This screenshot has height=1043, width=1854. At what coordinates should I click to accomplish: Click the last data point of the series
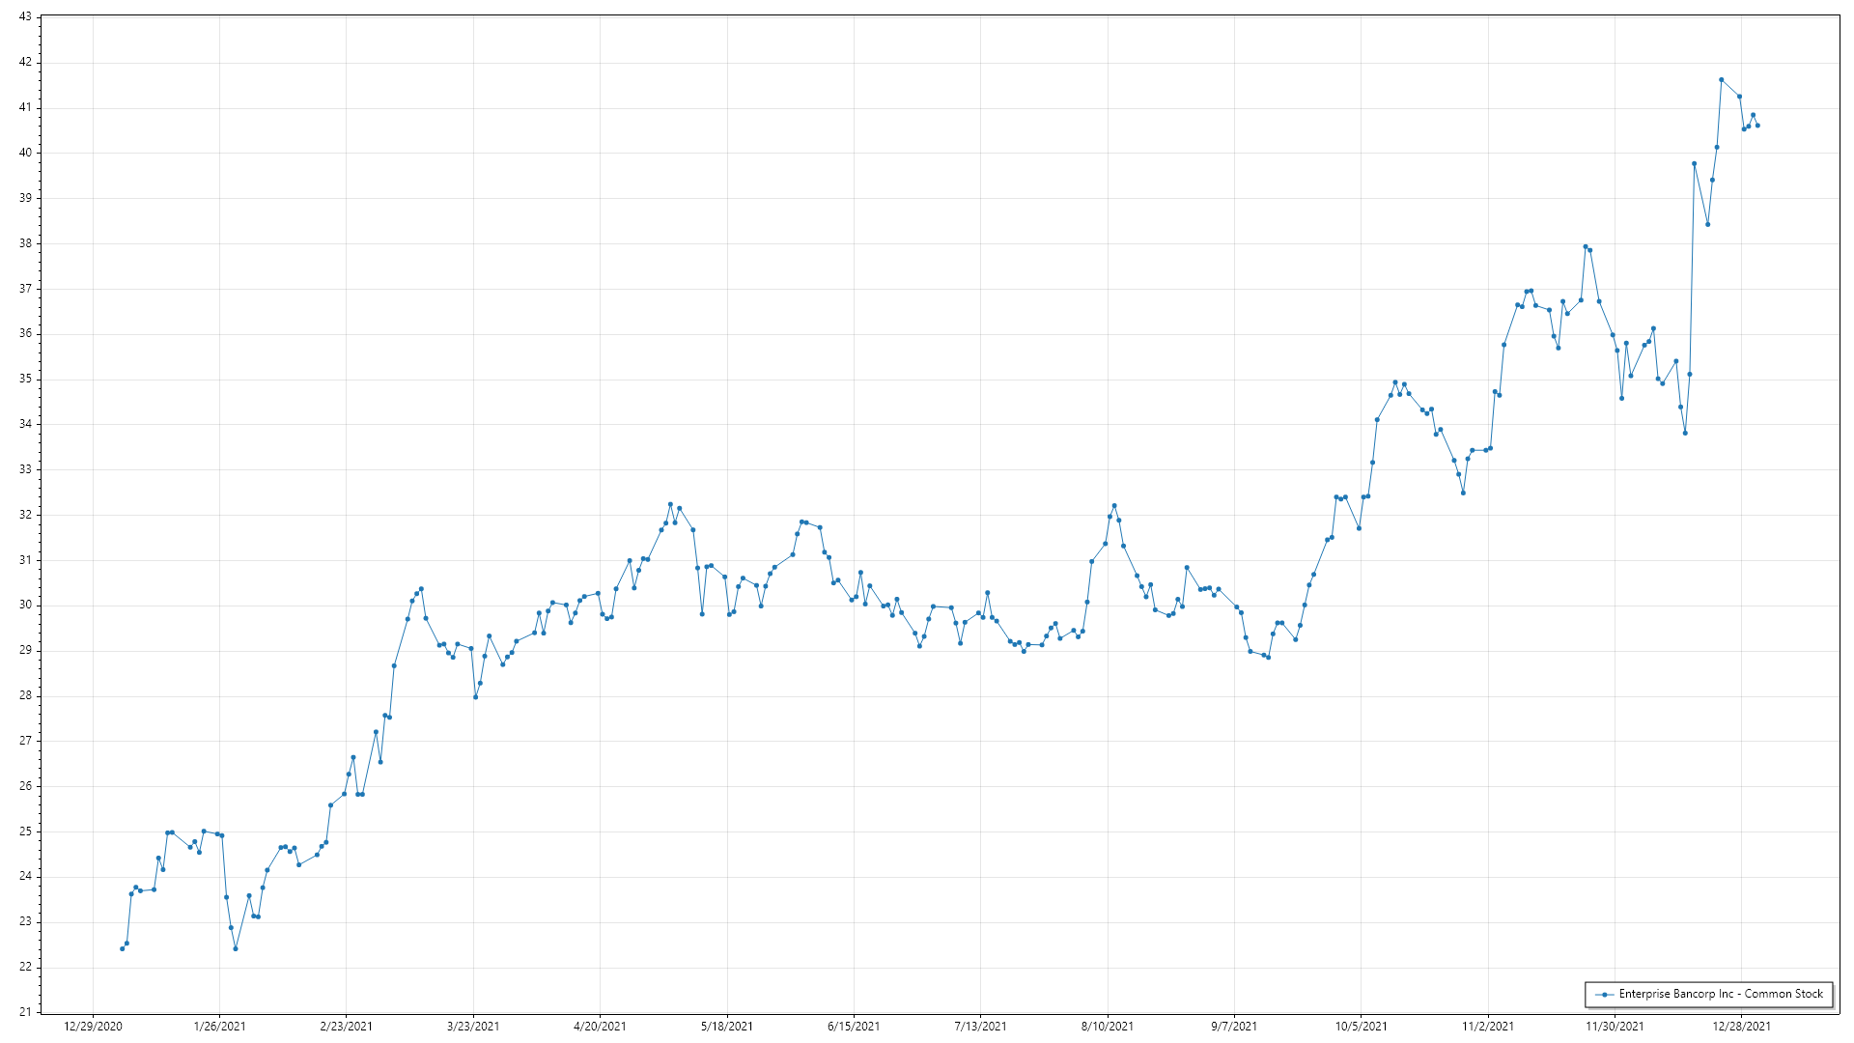(1757, 126)
